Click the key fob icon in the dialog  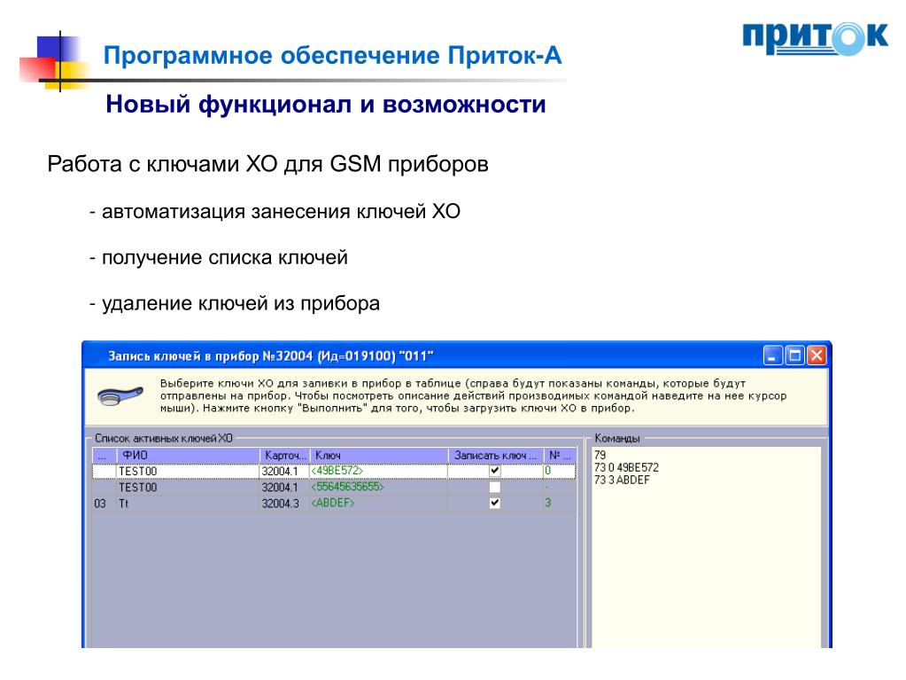tap(120, 396)
